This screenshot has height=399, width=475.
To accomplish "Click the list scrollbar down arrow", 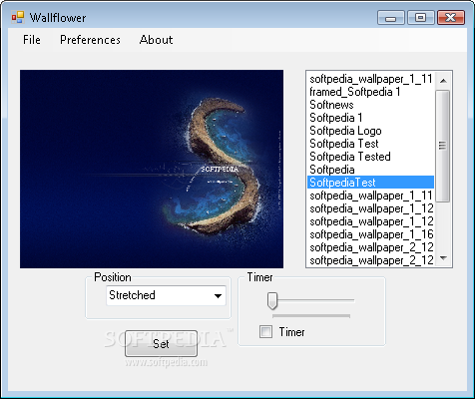I will click(443, 257).
